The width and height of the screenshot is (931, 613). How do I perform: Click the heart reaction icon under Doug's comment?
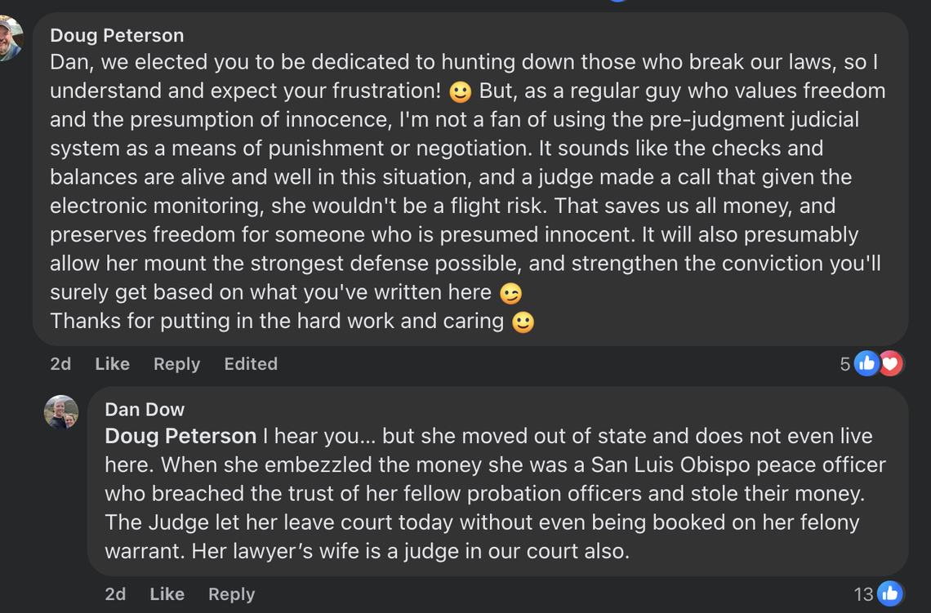click(890, 363)
